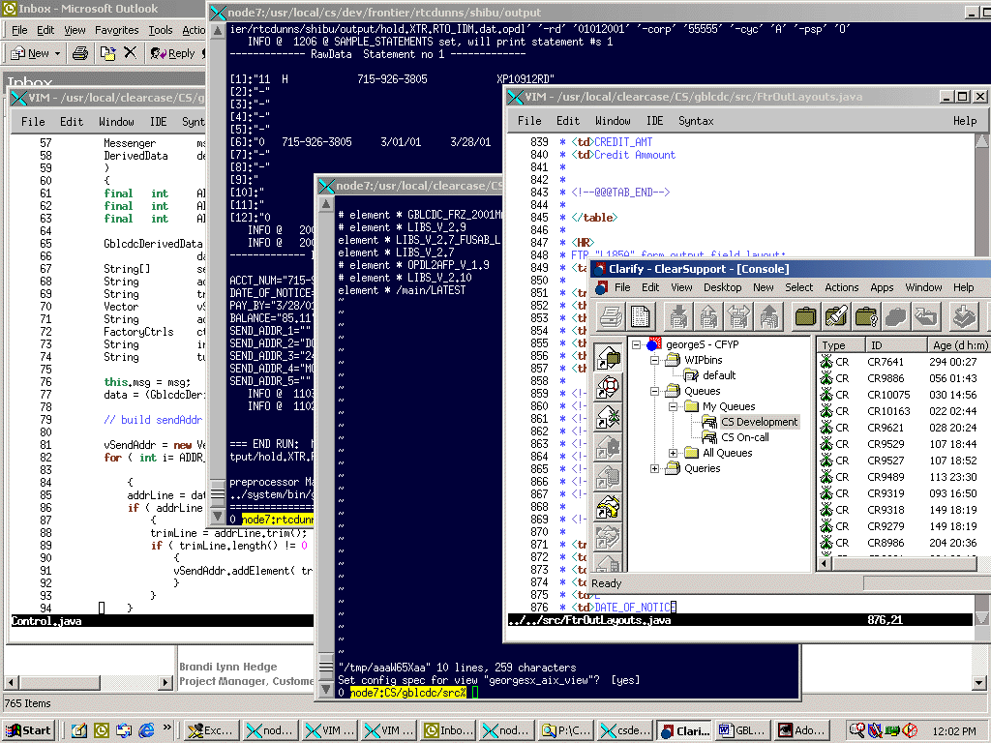Screen dimensions: 991x743
Task: Click the document page icon in Clarify toolbar
Action: (x=641, y=316)
